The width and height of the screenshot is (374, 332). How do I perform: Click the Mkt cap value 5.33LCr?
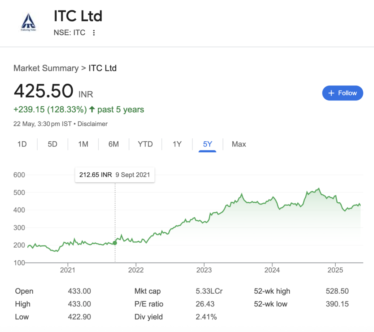coord(209,291)
